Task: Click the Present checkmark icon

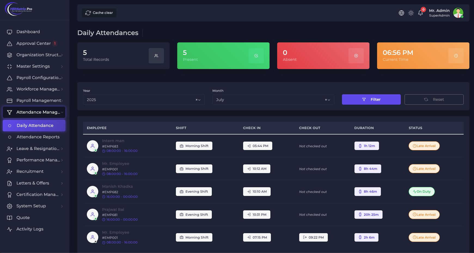Action: [256, 56]
